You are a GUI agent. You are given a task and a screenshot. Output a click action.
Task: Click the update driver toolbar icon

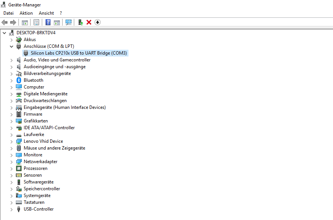click(x=81, y=22)
